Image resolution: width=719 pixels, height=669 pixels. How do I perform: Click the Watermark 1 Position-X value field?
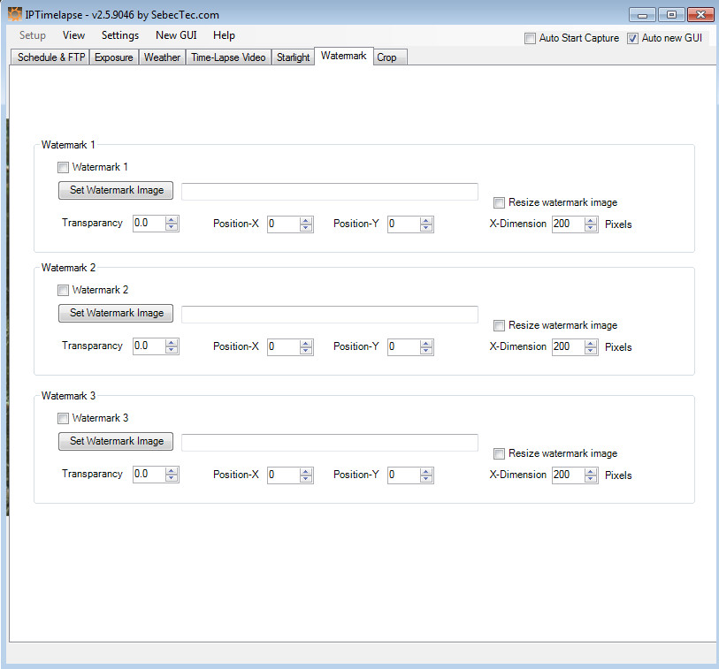(283, 224)
